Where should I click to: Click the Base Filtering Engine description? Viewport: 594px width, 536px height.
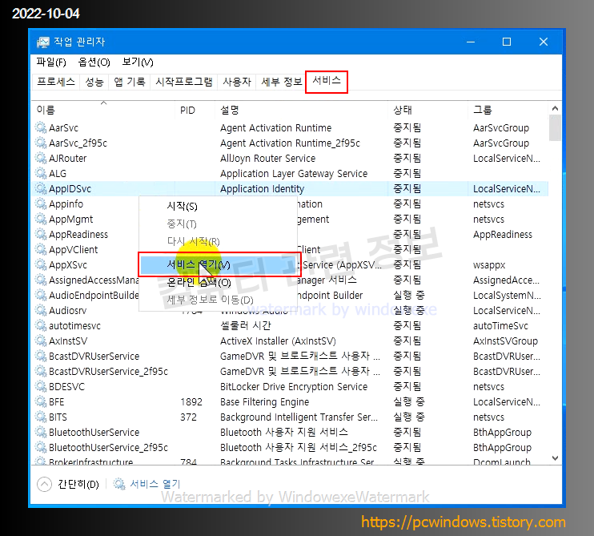tap(264, 402)
